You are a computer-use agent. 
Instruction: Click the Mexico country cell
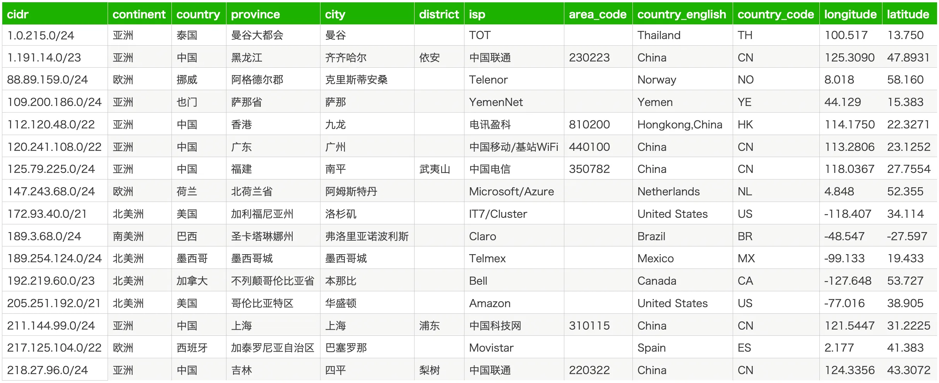click(683, 258)
